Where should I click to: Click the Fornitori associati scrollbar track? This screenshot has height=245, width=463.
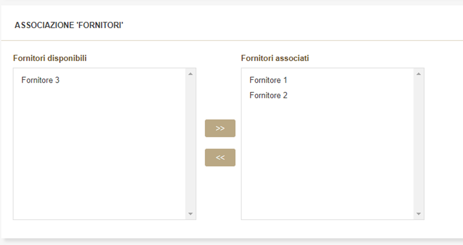[x=419, y=143]
